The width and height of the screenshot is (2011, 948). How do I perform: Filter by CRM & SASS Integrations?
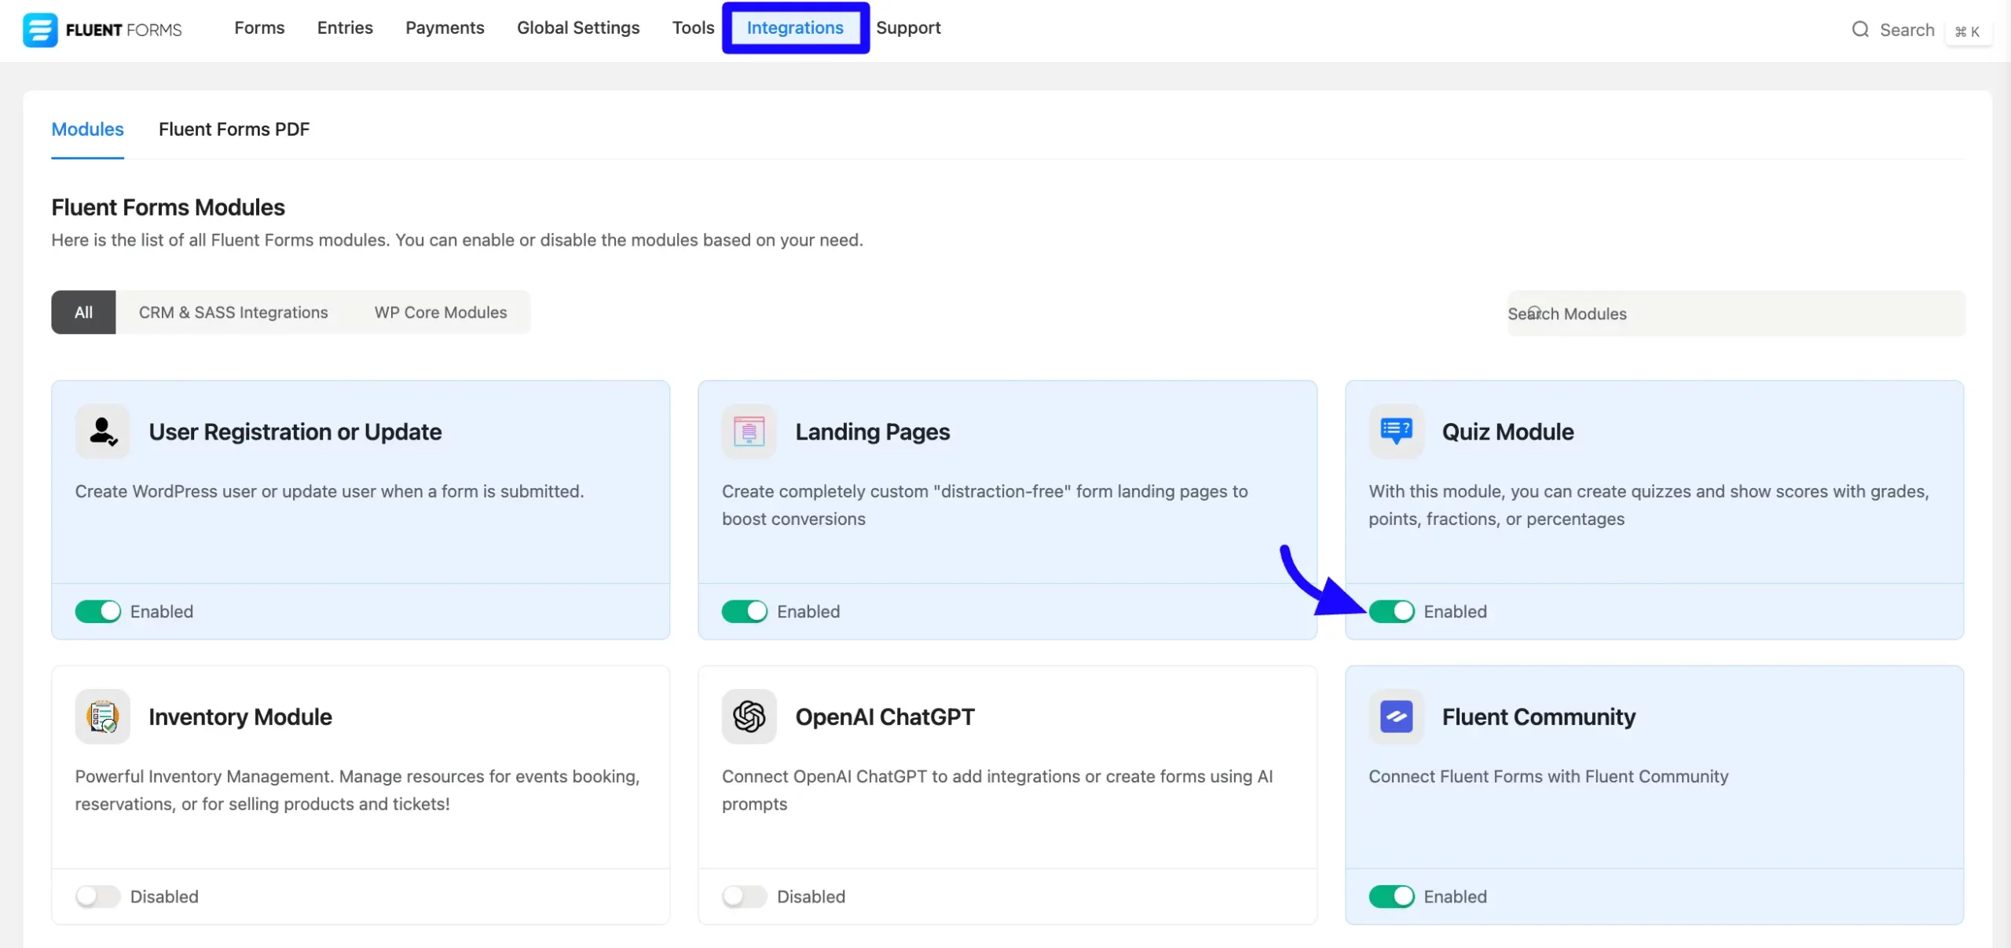(x=233, y=312)
